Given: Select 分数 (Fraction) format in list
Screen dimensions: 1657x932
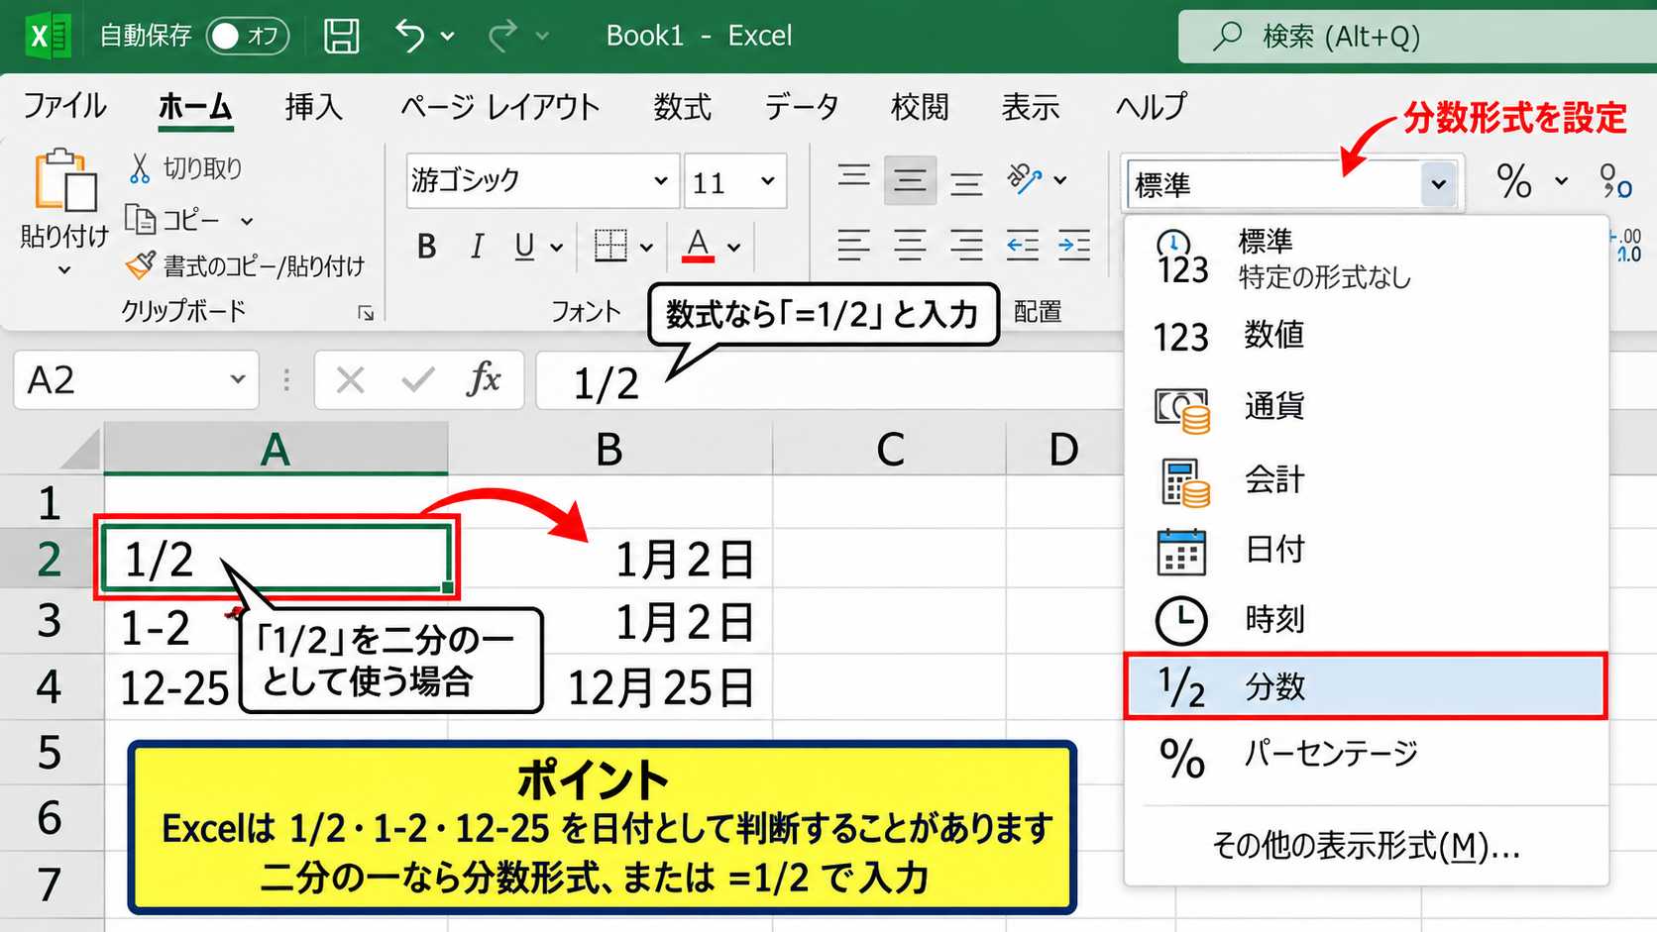Looking at the screenshot, I should click(x=1365, y=685).
